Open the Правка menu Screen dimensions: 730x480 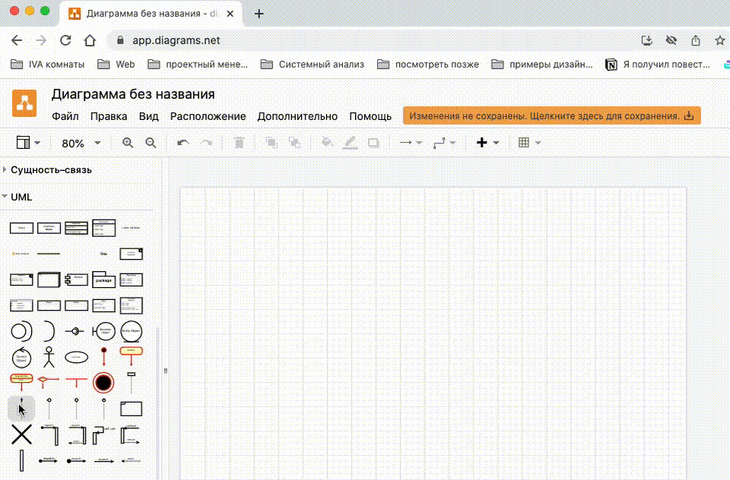pos(109,116)
